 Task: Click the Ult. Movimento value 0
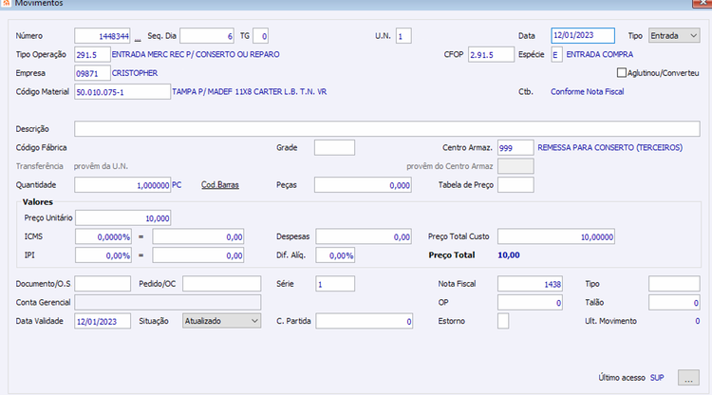tap(697, 321)
